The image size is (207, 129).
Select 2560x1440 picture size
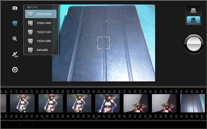41,23
